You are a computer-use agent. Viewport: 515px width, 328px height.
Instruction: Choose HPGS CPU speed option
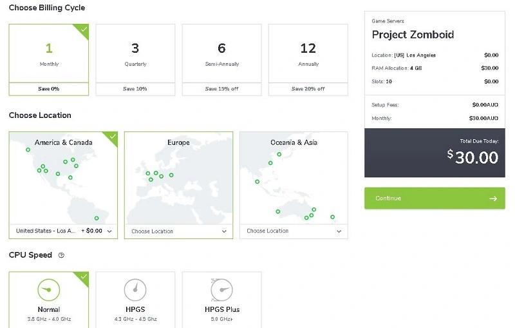135,300
